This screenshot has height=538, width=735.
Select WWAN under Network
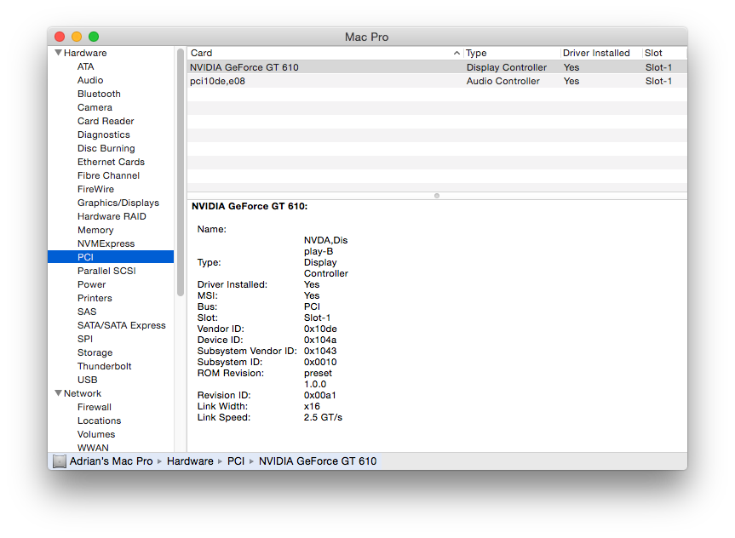tap(93, 448)
